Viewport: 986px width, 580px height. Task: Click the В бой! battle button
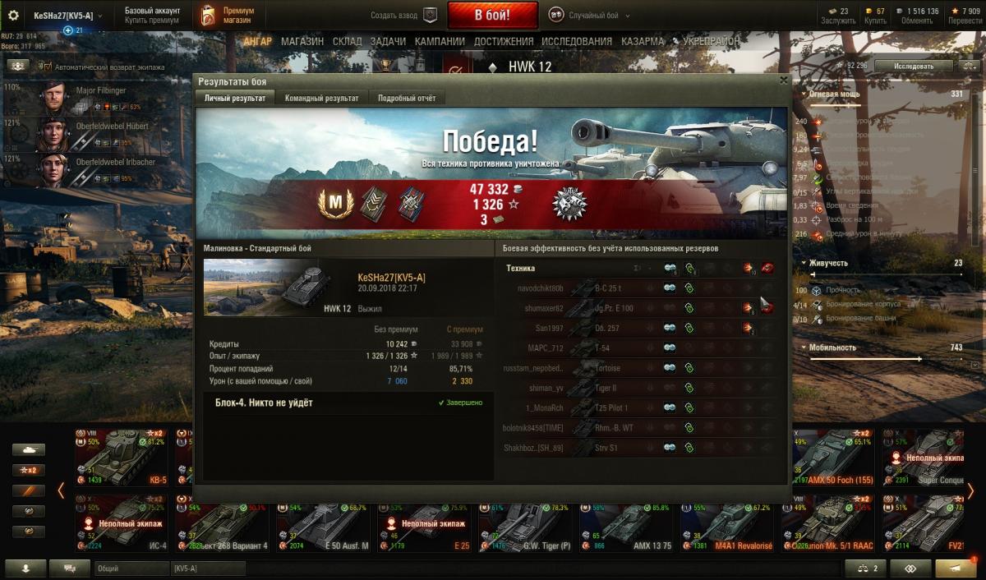493,15
